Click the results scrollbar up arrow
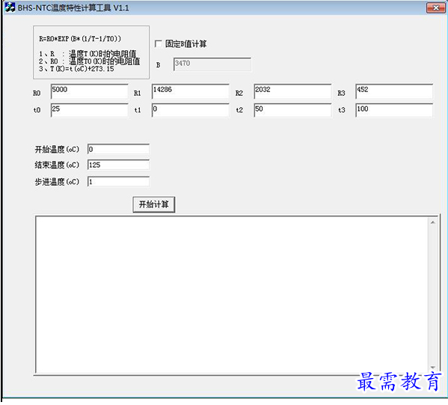Screen dimensions: 448x405 [433, 222]
